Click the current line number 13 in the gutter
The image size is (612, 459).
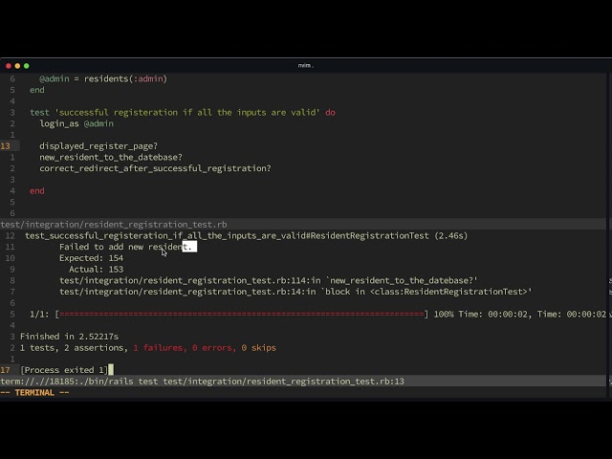point(6,146)
